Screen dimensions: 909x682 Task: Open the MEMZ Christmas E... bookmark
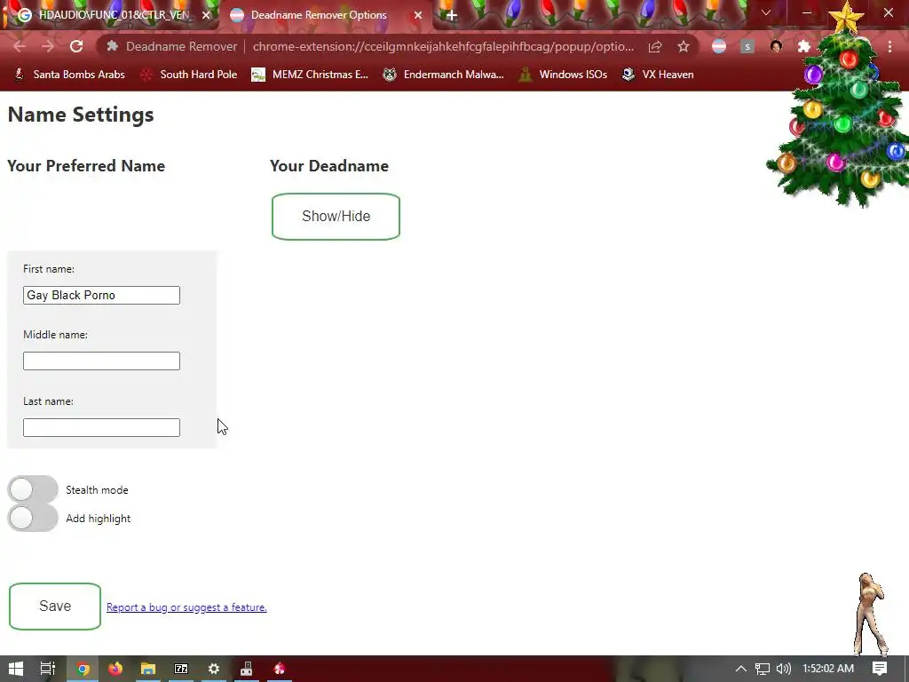310,75
